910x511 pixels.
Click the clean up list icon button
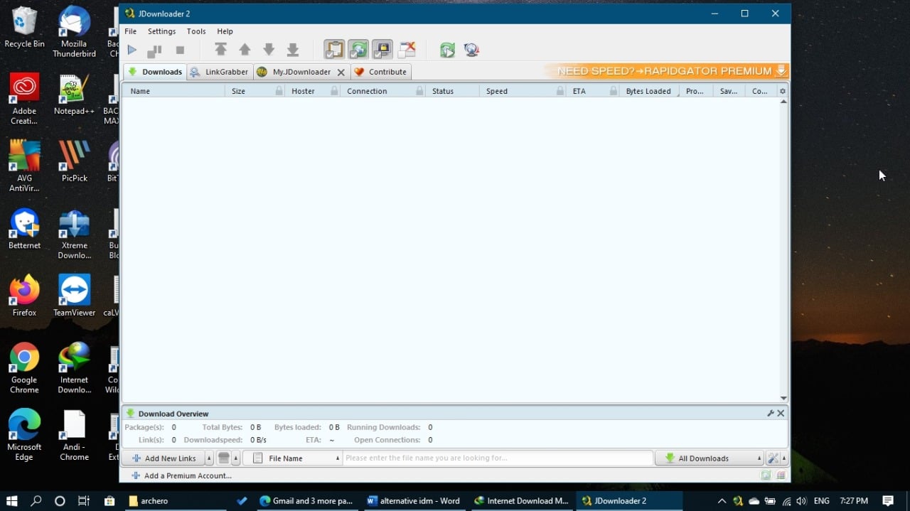coord(224,458)
